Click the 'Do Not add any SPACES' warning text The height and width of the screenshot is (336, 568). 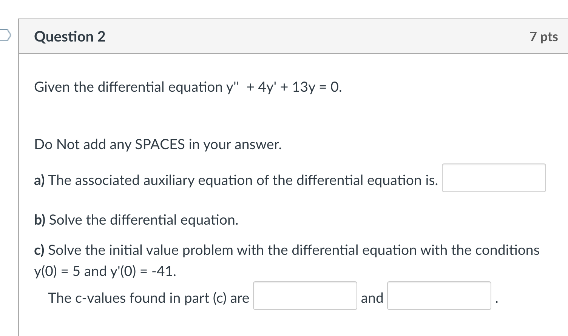click(157, 144)
